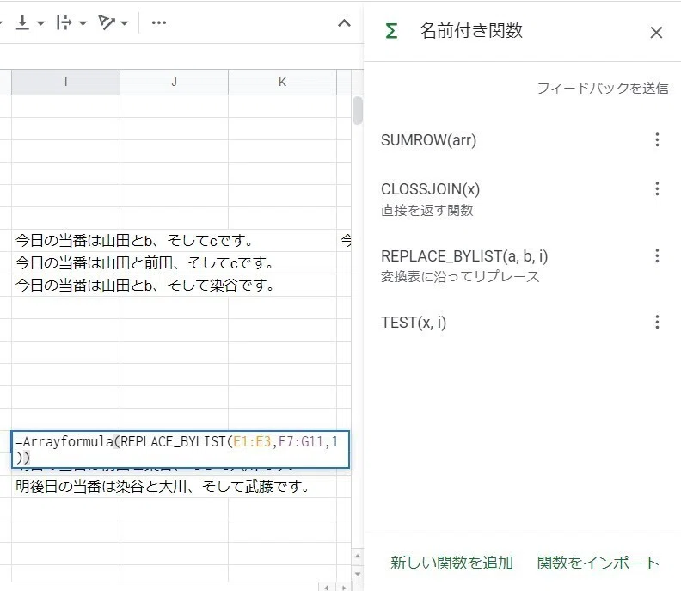The image size is (681, 591).
Task: Open options menu for REPLACE_BYLIST(a, b, i)
Action: (x=657, y=255)
